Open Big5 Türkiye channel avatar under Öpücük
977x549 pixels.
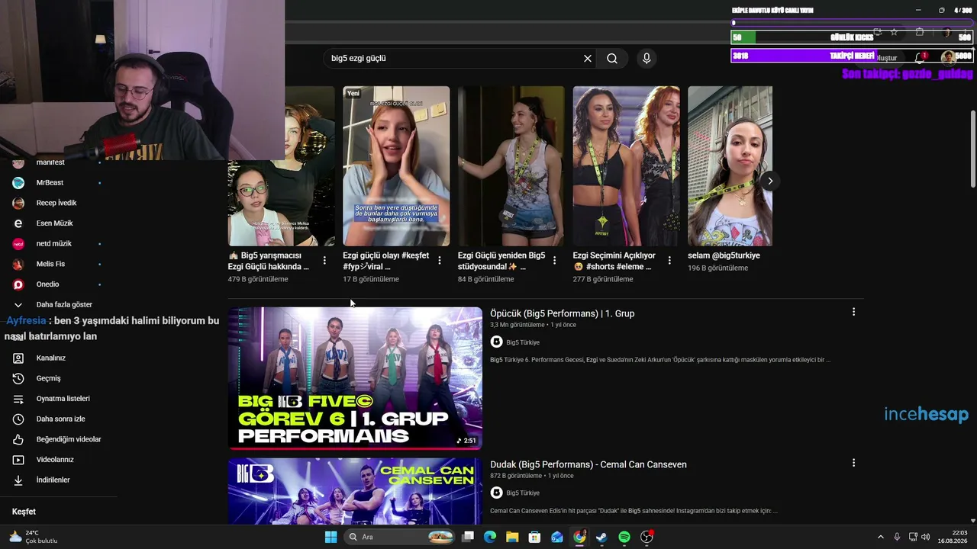coord(497,342)
